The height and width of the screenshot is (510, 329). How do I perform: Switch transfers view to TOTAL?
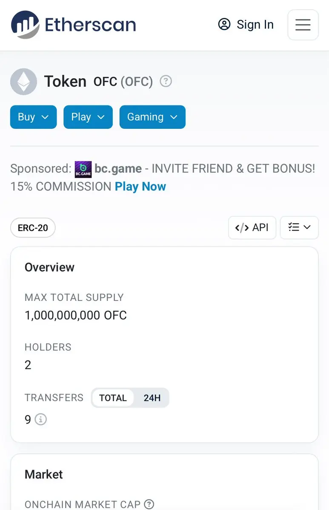(x=113, y=398)
